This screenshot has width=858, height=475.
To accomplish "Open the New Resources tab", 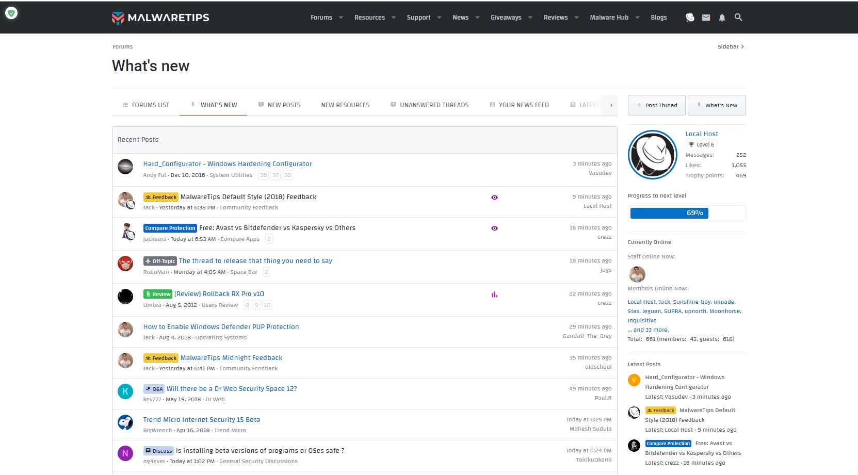I will point(345,105).
